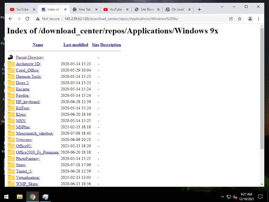Image resolution: width=269 pixels, height=202 pixels.
Task: Open the Virtualisation folder link
Action: point(28,178)
